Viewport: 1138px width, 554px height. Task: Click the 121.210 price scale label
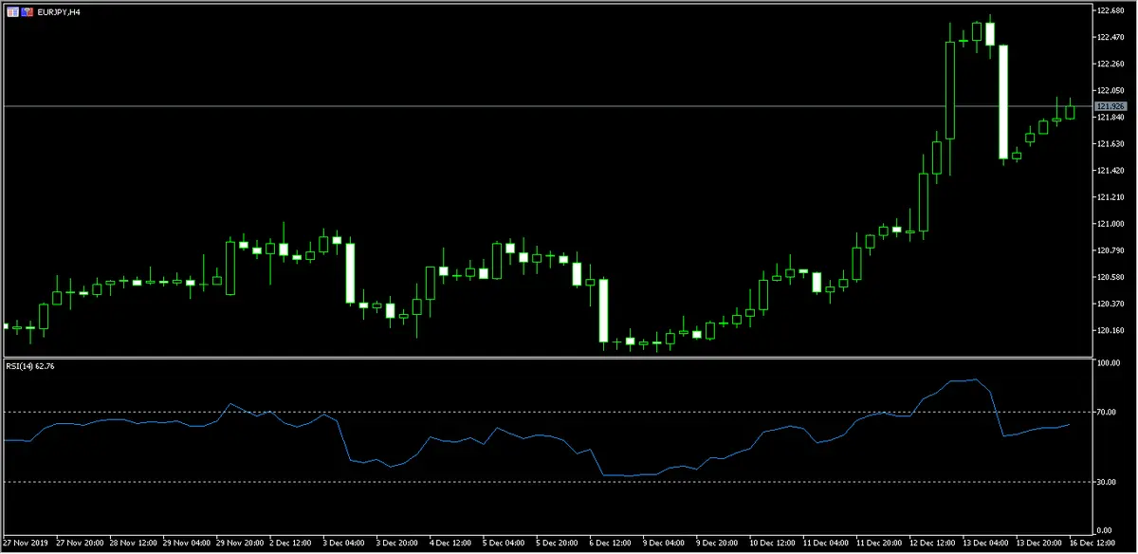[1110, 197]
